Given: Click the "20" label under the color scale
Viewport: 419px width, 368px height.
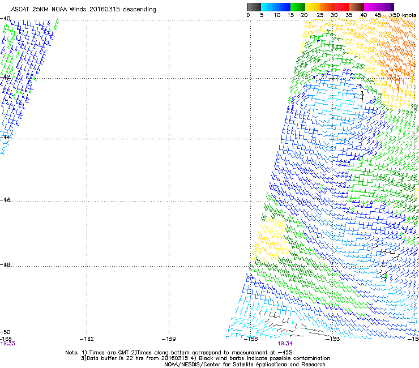Looking at the screenshot, I should pos(305,15).
